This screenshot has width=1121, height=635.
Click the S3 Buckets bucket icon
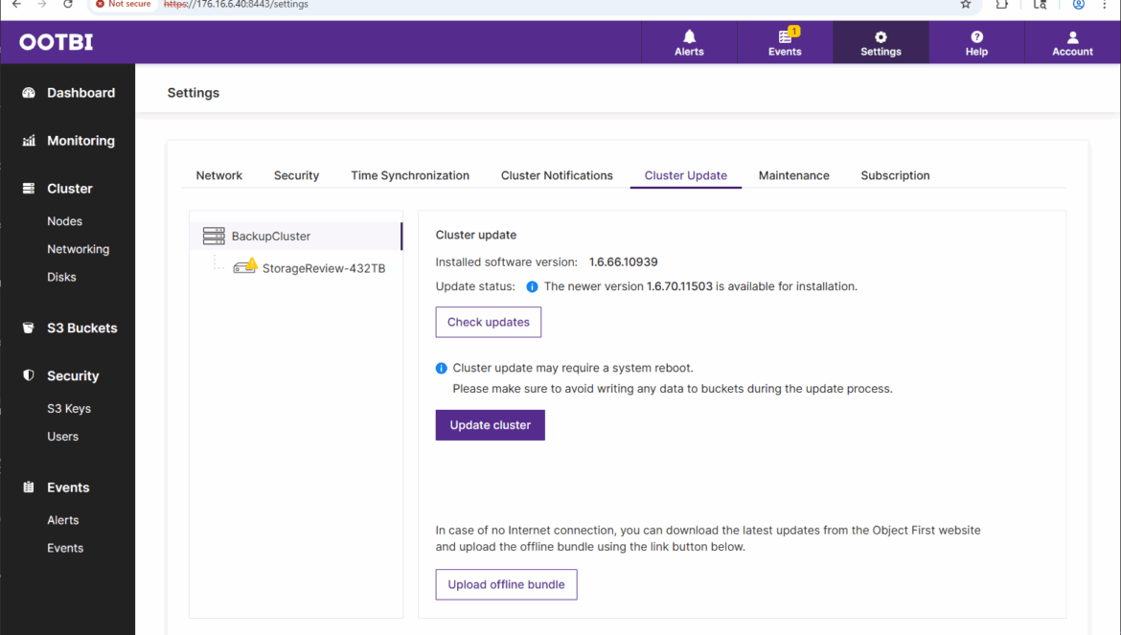tap(29, 328)
